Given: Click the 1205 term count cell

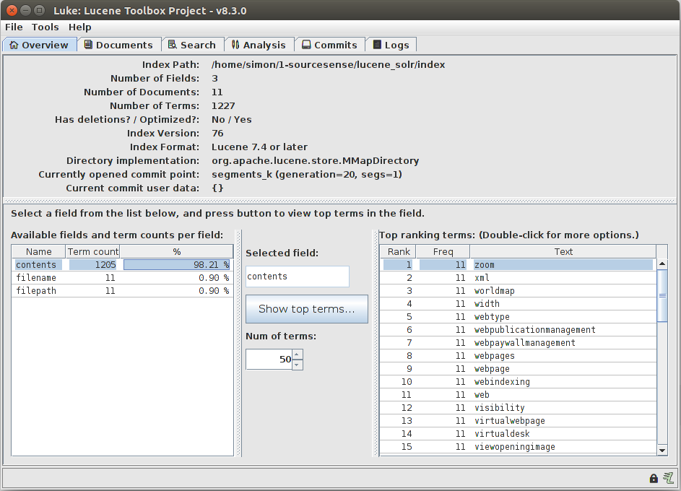Looking at the screenshot, I should pos(93,265).
